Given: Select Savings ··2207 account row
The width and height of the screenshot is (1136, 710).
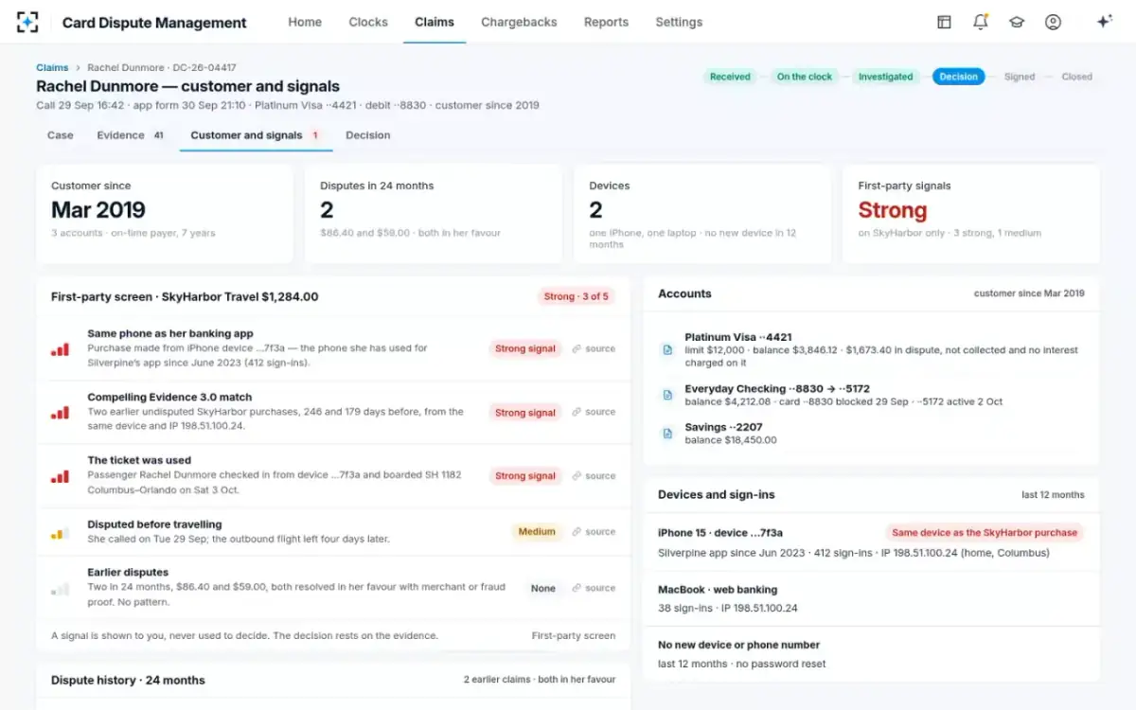Looking at the screenshot, I should [871, 434].
